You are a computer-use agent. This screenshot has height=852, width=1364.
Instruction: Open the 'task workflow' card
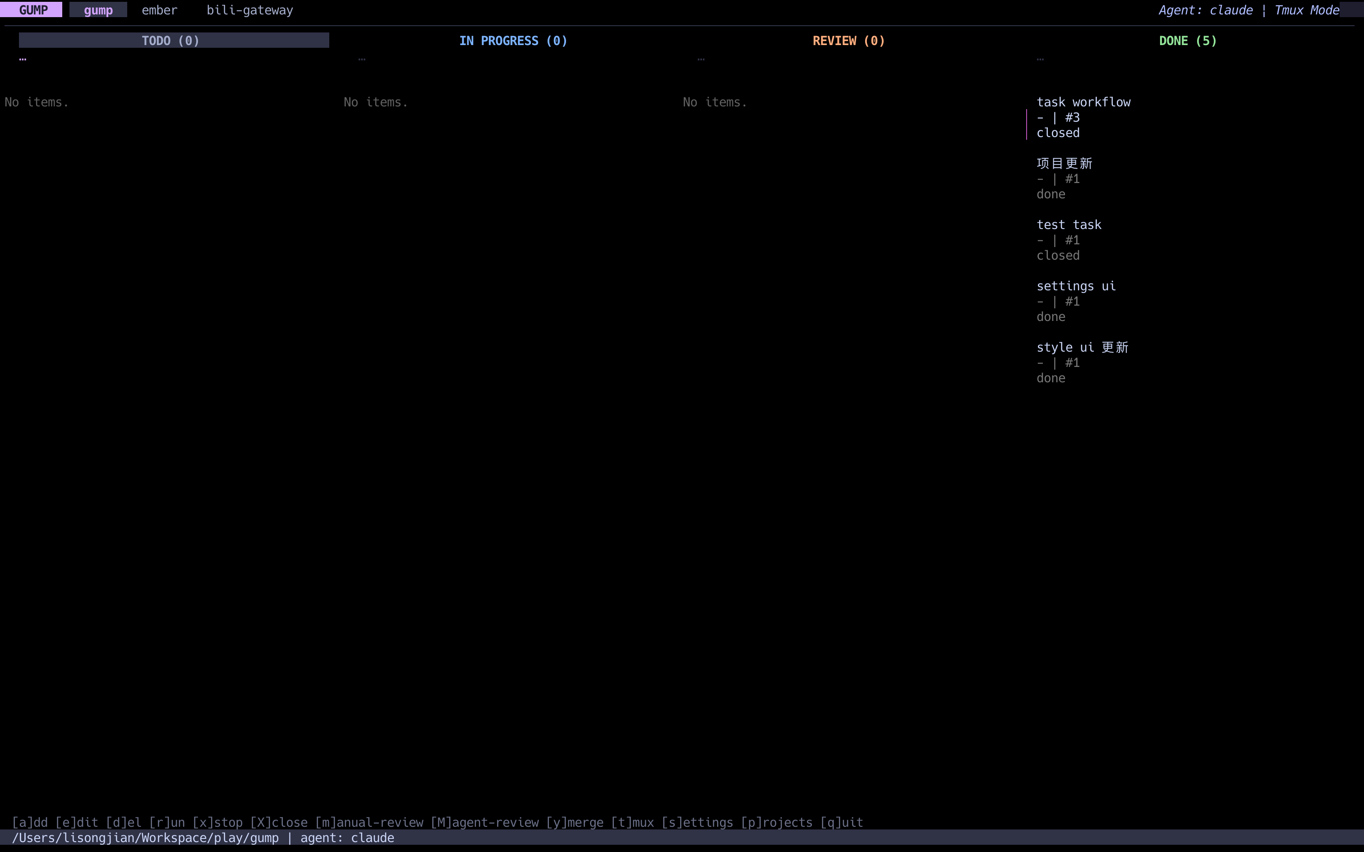coord(1083,102)
